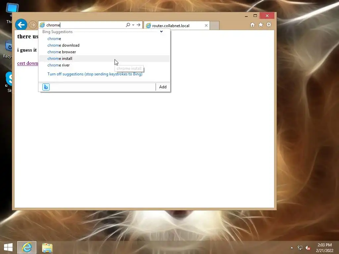Open a new blank tab
This screenshot has height=254, width=339.
215,25
